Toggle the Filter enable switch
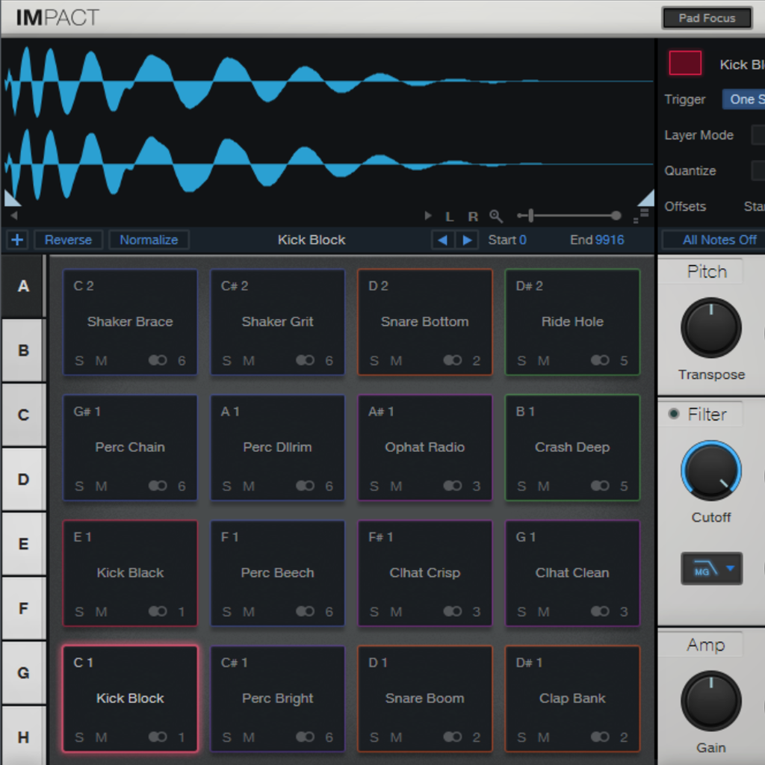This screenshot has width=765, height=765. pyautogui.click(x=674, y=414)
